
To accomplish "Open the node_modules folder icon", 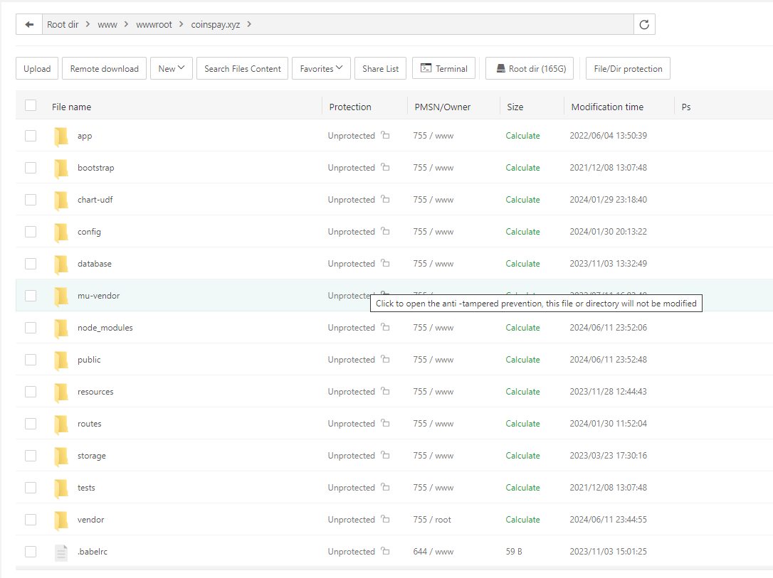I will coord(61,328).
